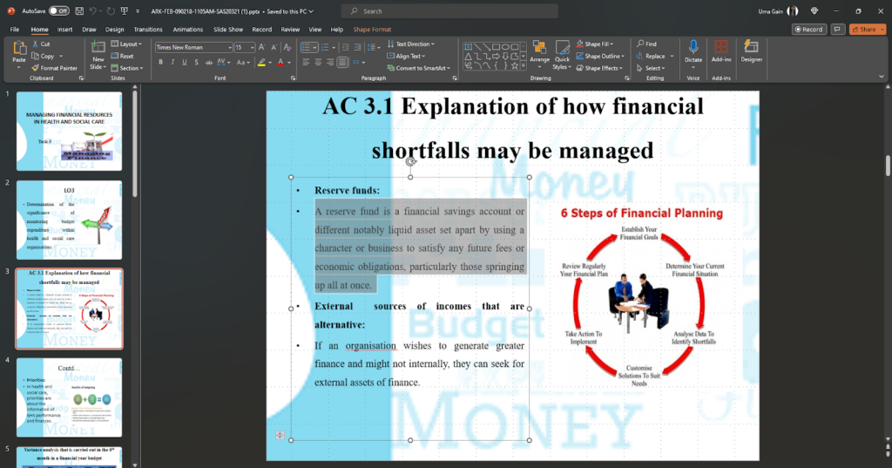The width and height of the screenshot is (892, 468).
Task: Switch to the Transitions ribbon tab
Action: pyautogui.click(x=148, y=29)
